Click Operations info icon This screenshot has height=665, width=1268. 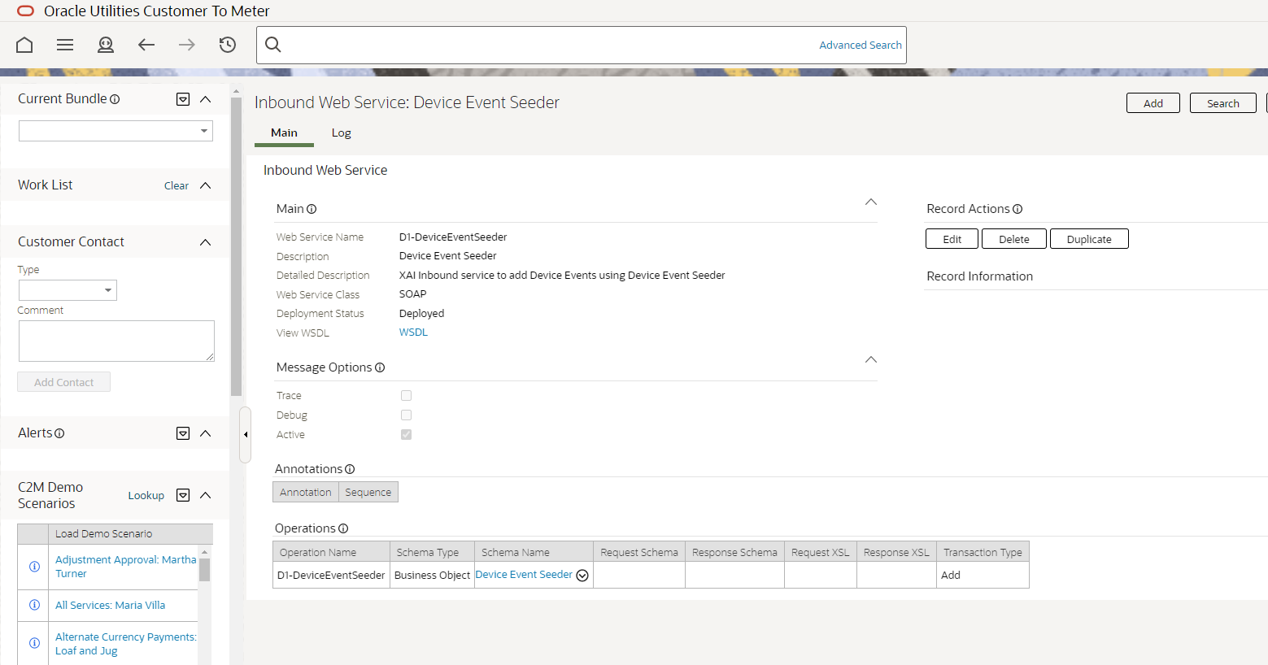point(343,528)
